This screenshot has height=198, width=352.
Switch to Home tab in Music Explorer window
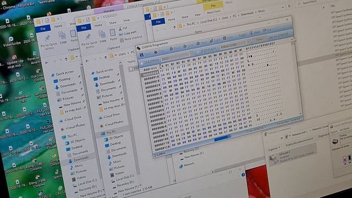click(x=172, y=19)
